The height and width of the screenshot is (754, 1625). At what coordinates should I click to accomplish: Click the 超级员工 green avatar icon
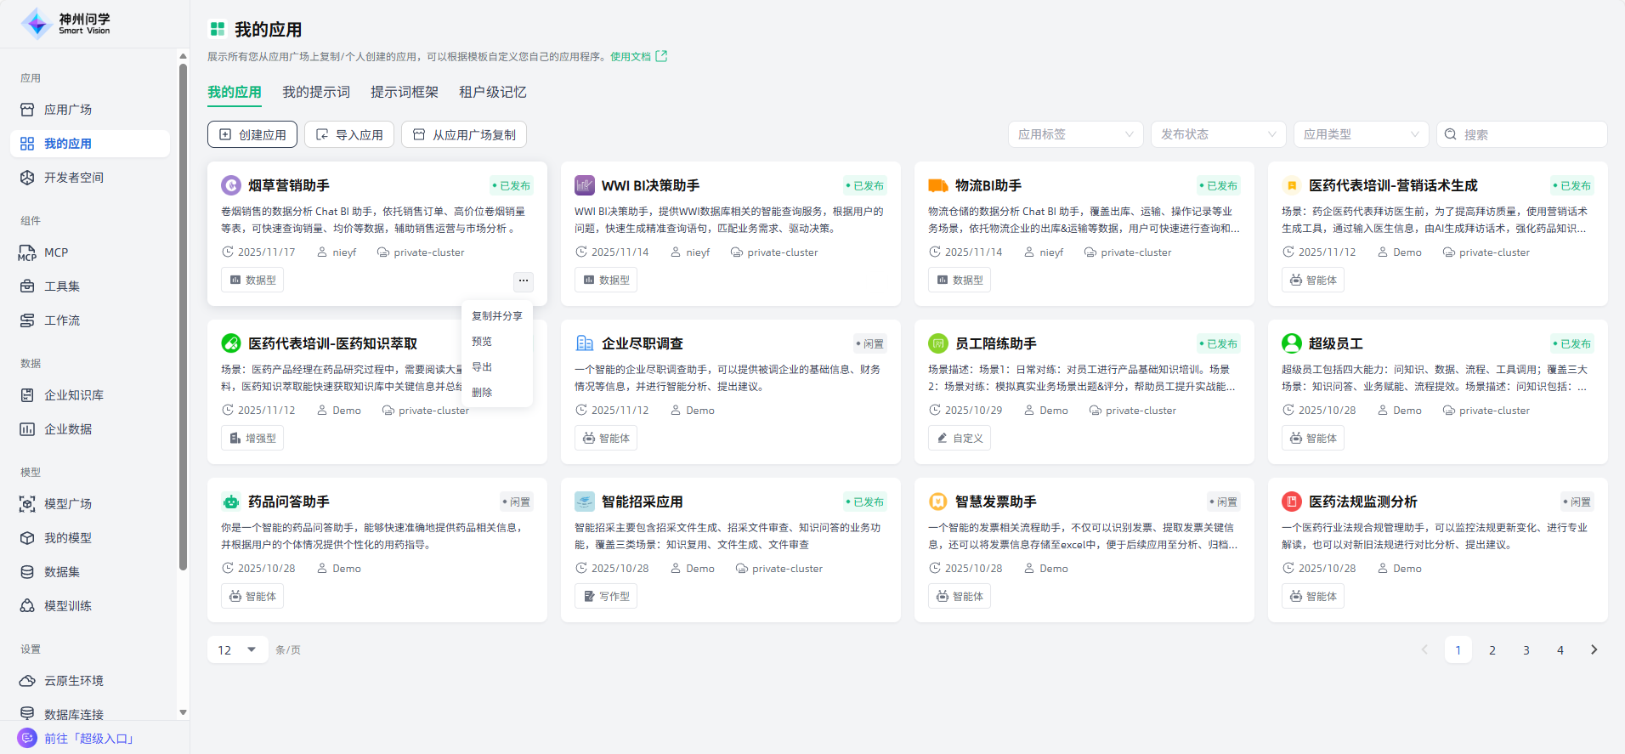click(x=1292, y=343)
